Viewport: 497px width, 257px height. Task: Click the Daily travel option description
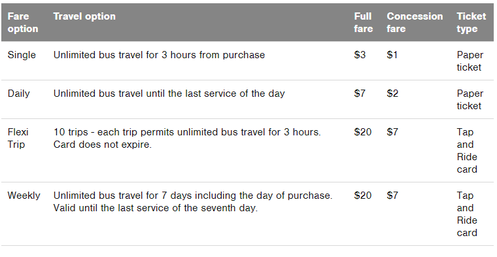click(x=169, y=94)
